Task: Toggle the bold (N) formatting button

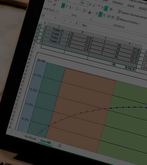Action: point(63,6)
